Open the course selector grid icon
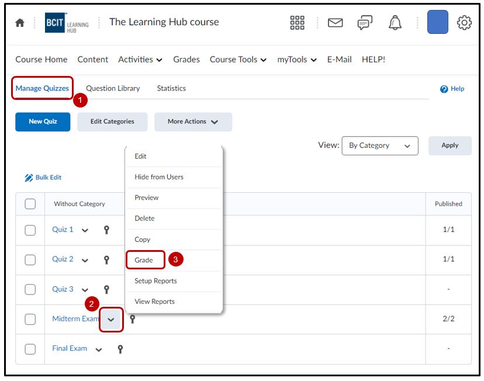 pyautogui.click(x=297, y=23)
